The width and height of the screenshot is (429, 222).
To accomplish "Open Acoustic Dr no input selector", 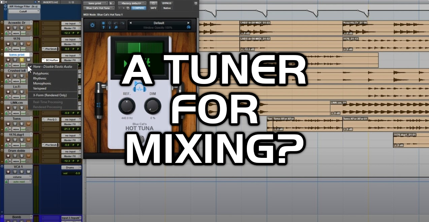I will [x=71, y=24].
